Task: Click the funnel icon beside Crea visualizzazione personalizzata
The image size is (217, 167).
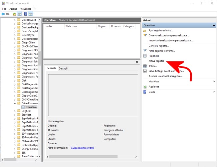Action: (145, 36)
